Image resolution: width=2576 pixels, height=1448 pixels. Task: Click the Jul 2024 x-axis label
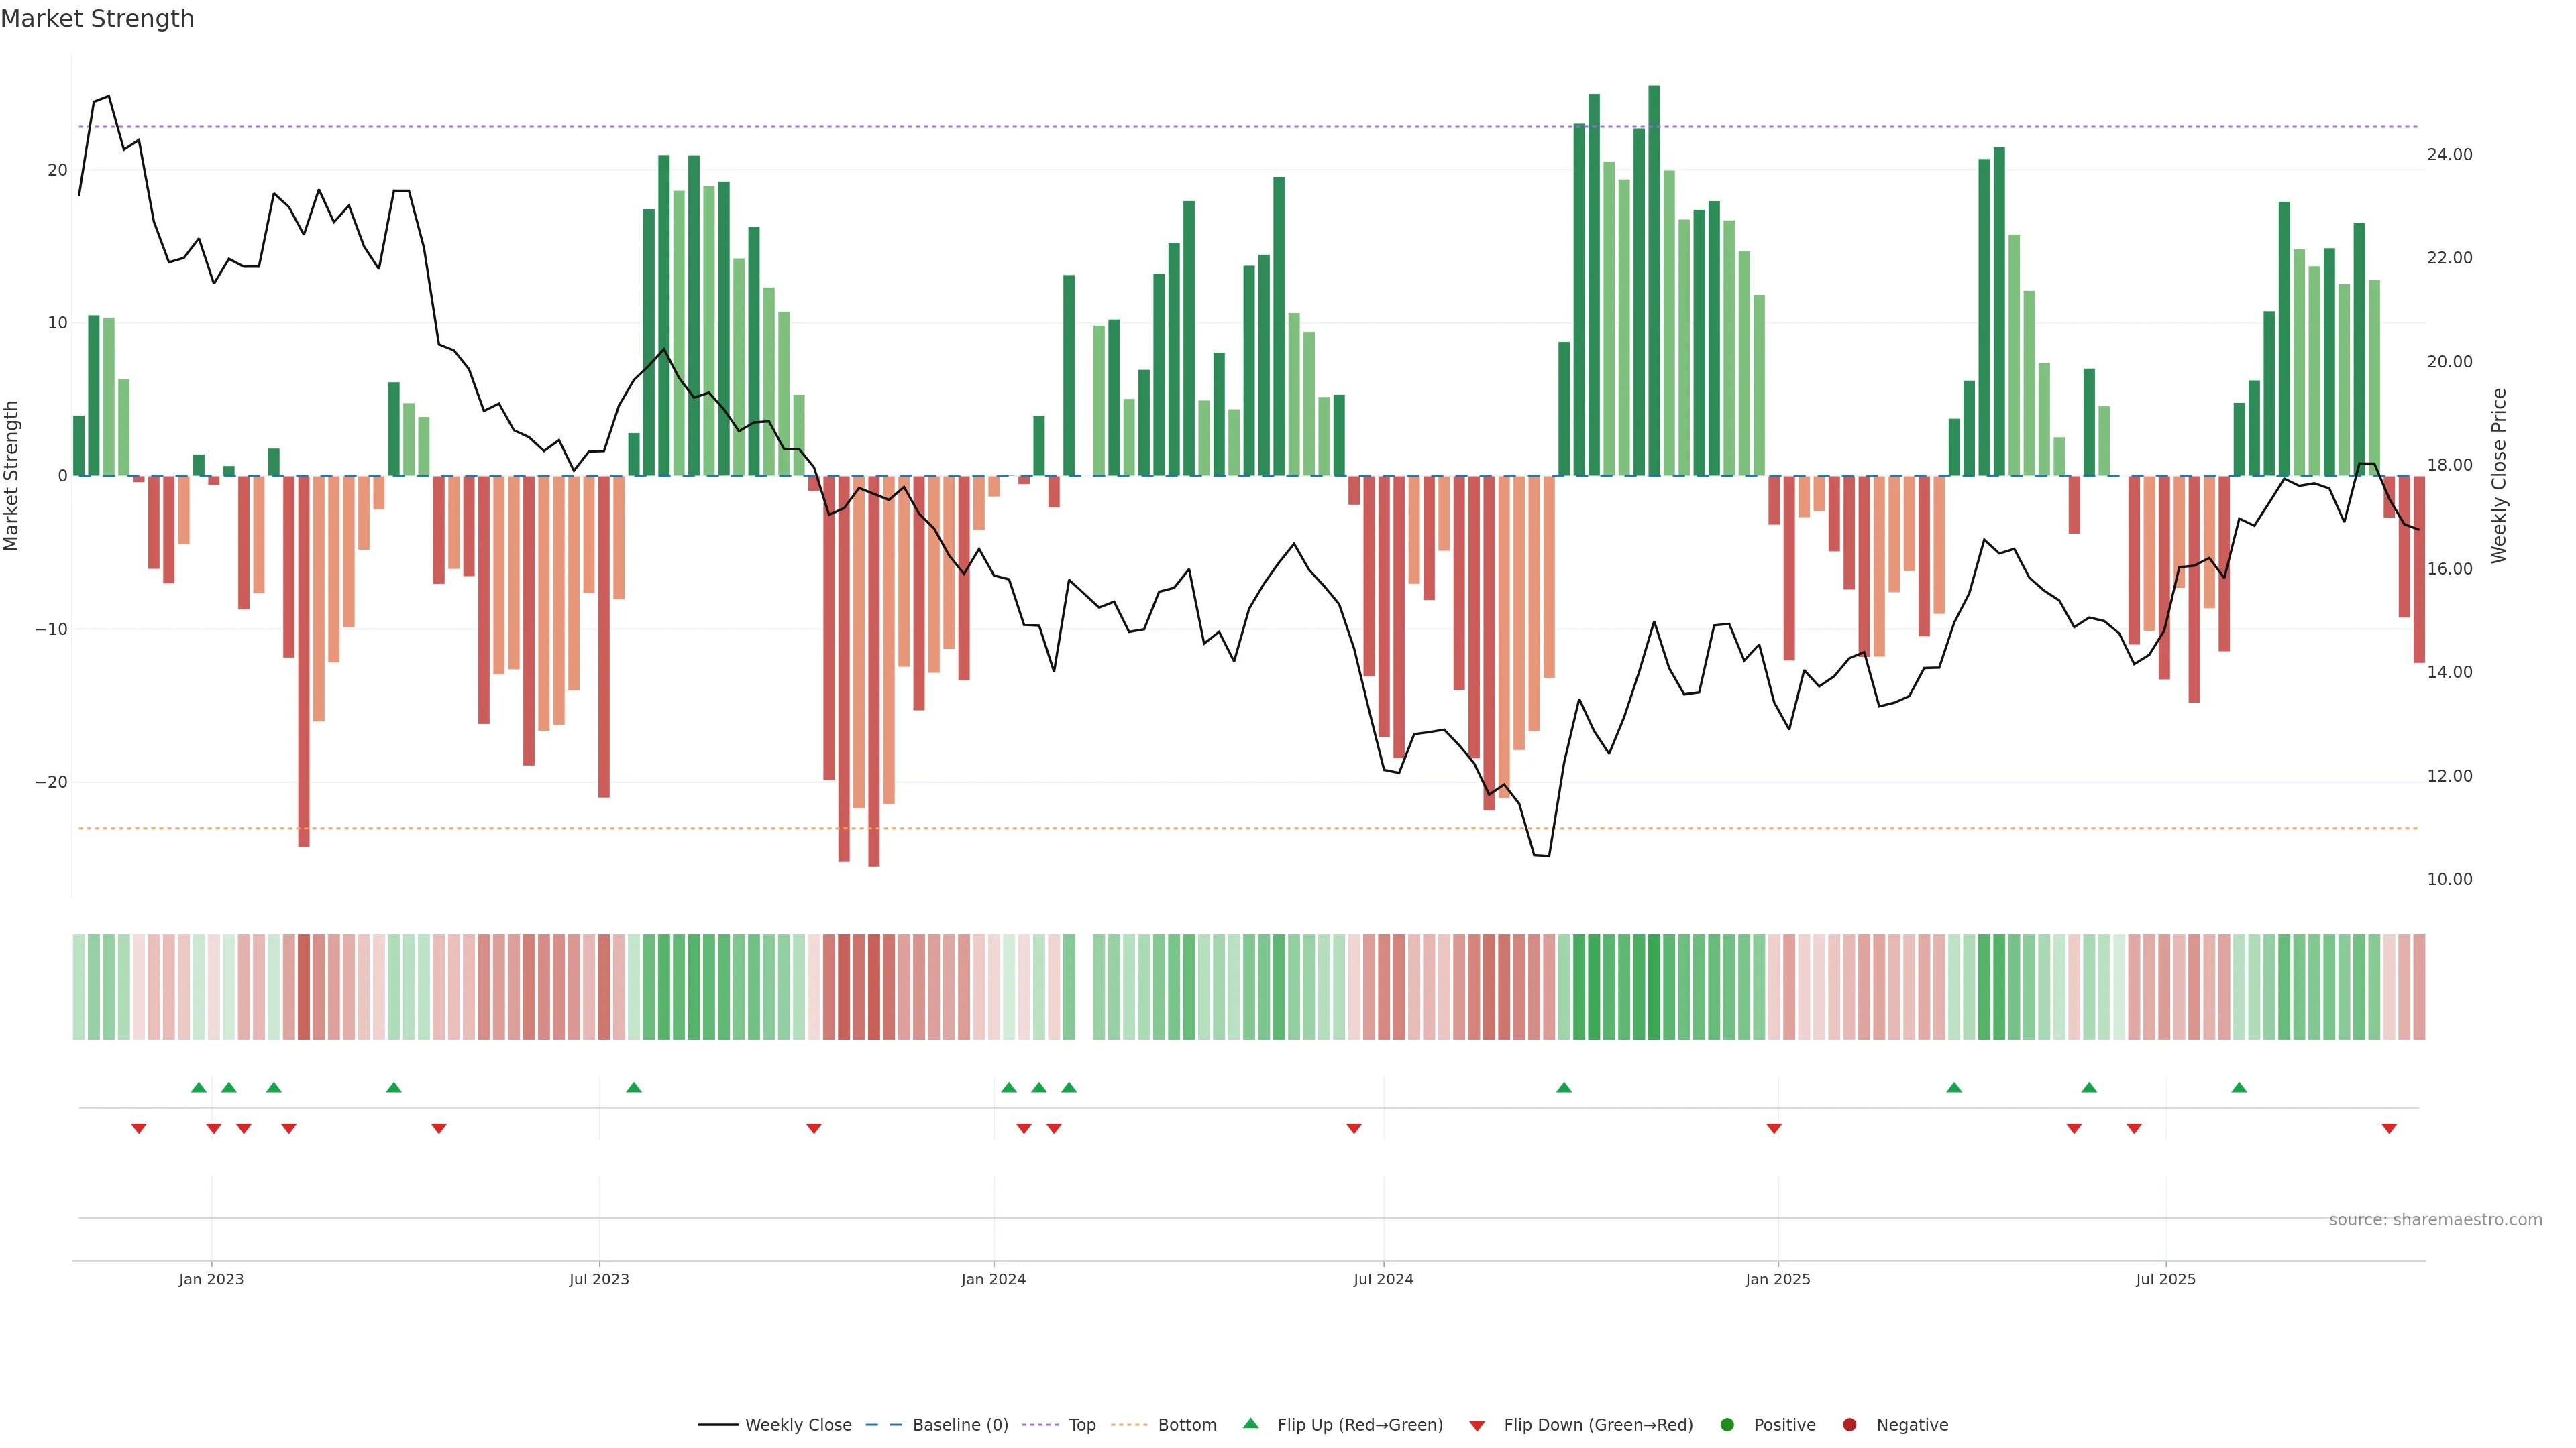tap(1383, 1279)
